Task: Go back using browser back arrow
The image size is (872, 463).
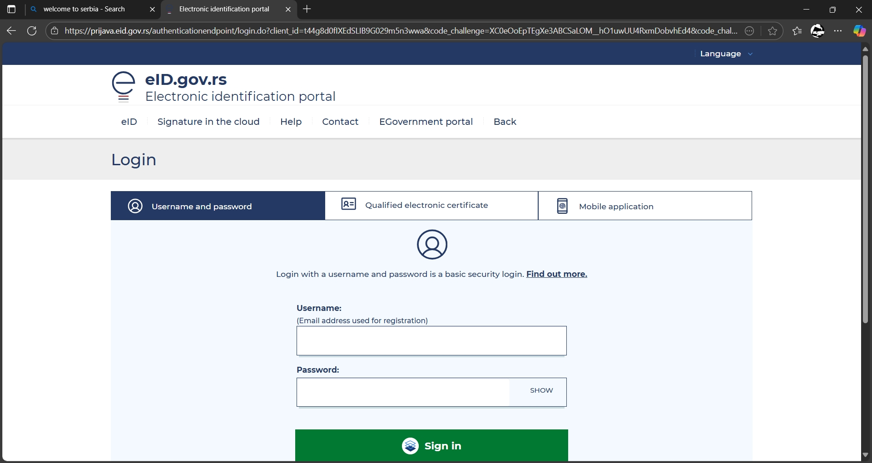Action: coord(11,31)
